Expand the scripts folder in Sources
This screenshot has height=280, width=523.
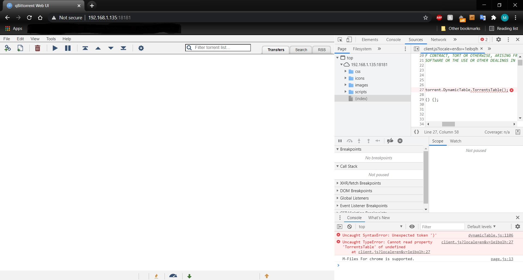(345, 92)
